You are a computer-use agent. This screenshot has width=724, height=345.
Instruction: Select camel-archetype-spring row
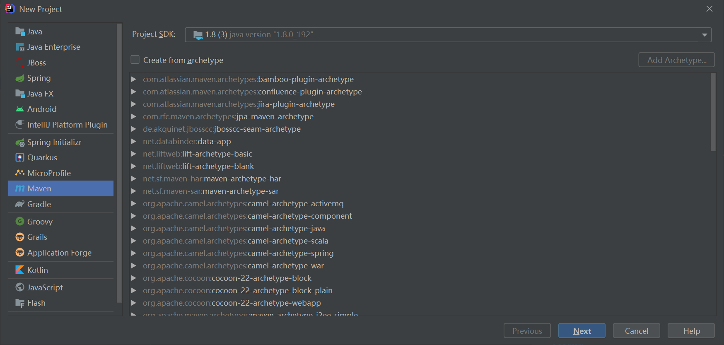pyautogui.click(x=420, y=253)
